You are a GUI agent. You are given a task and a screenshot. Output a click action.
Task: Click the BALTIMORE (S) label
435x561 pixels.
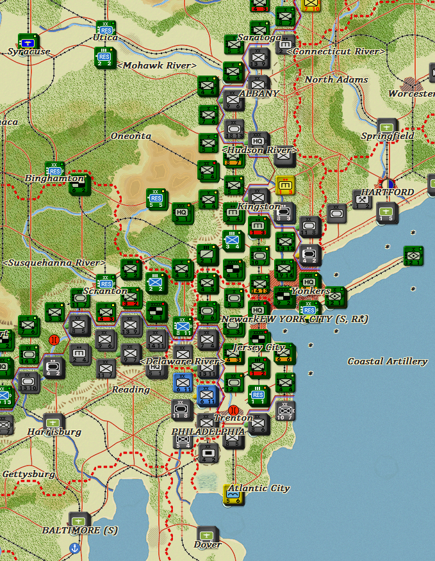[79, 530]
